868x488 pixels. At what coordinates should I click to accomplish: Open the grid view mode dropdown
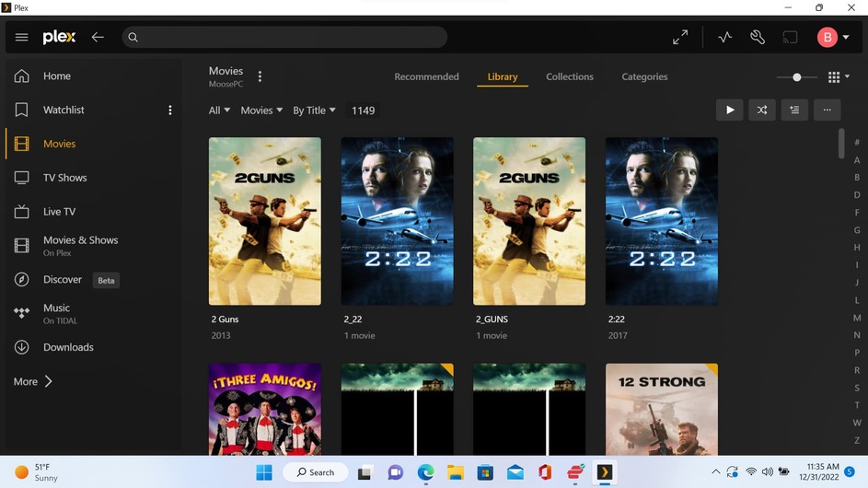[x=839, y=77]
